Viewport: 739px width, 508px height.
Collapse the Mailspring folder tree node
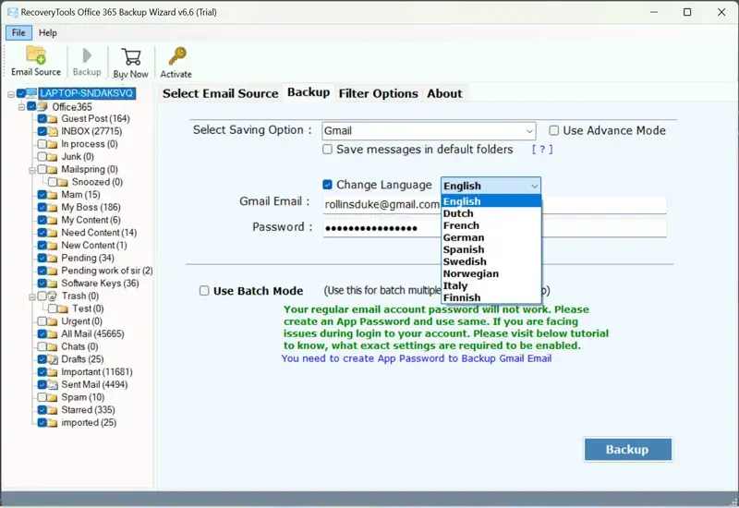tap(30, 170)
